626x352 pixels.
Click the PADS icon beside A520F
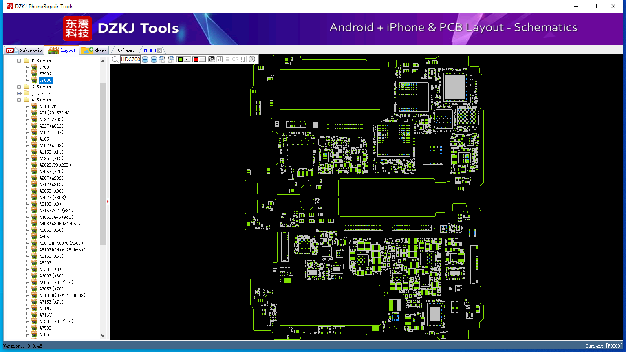click(x=34, y=263)
